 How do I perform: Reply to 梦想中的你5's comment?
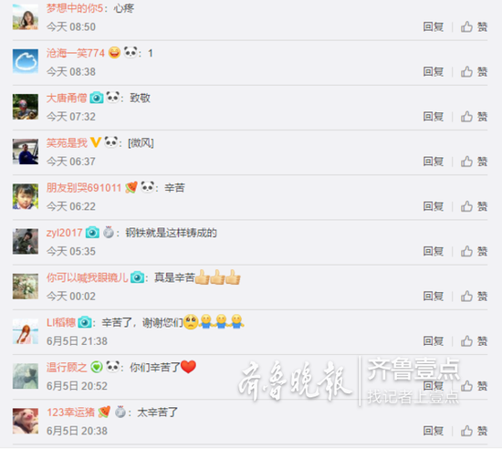[434, 26]
